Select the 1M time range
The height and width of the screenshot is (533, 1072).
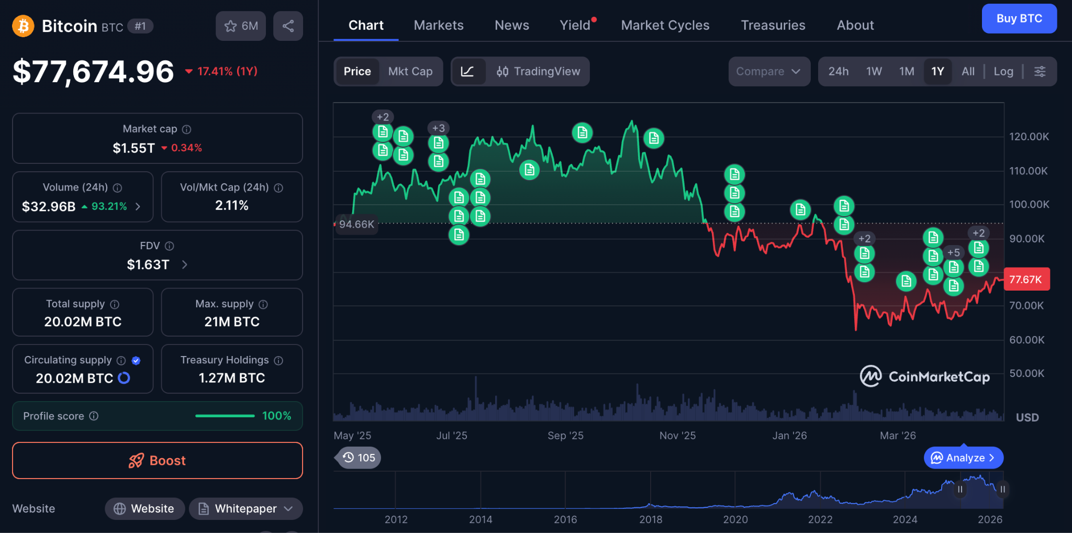coord(906,71)
